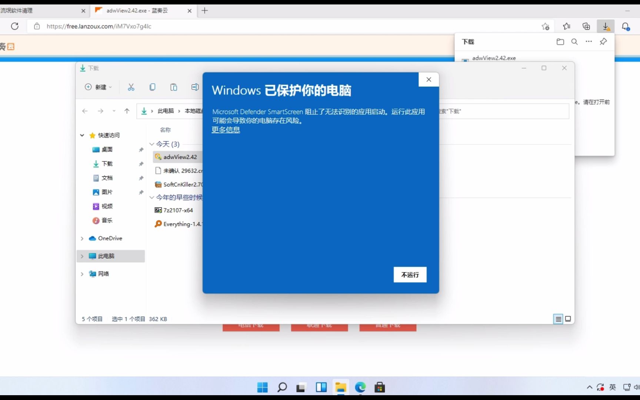Collapse the 今年的早些时候 file group
This screenshot has height=400, width=640.
coord(151,197)
